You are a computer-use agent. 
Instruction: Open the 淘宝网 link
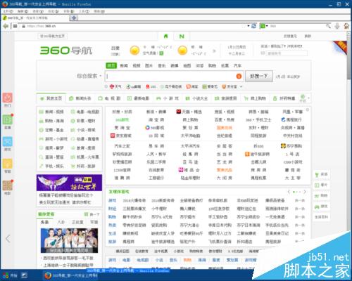[156, 120]
